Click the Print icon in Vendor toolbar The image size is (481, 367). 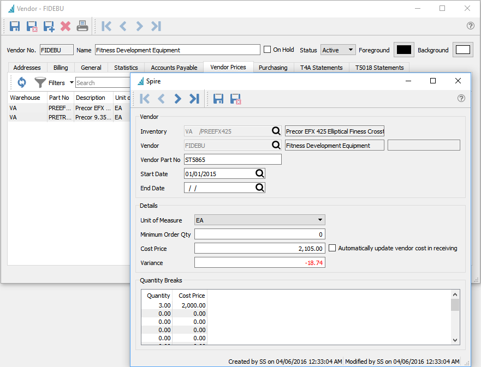point(82,26)
